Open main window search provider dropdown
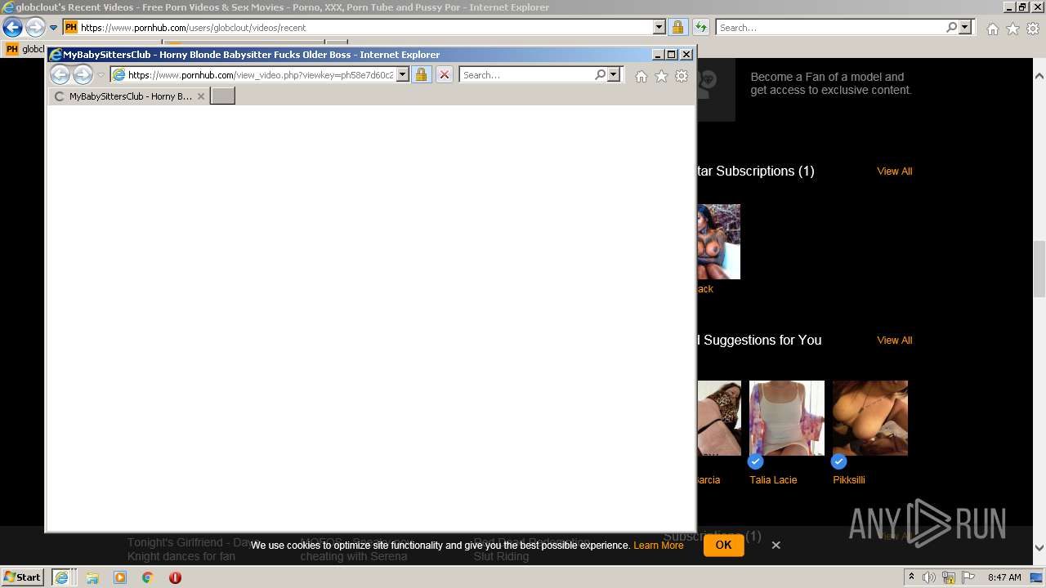The height and width of the screenshot is (588, 1046). 966,27
